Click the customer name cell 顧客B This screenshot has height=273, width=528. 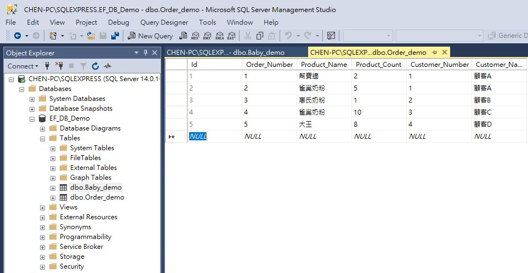pos(499,100)
